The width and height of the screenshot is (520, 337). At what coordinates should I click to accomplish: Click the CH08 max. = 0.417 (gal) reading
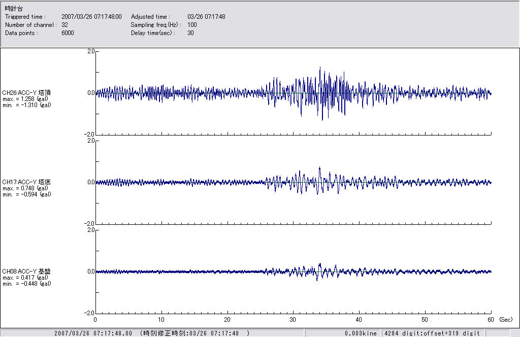pos(25,278)
